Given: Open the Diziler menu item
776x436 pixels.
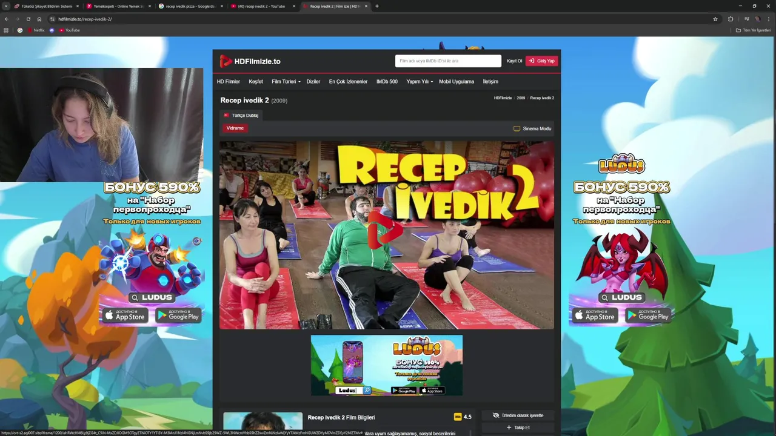Looking at the screenshot, I should coord(313,82).
